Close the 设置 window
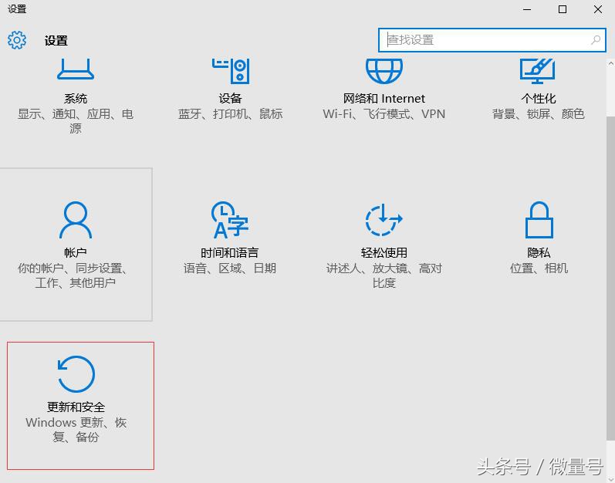This screenshot has height=483, width=615. point(598,9)
